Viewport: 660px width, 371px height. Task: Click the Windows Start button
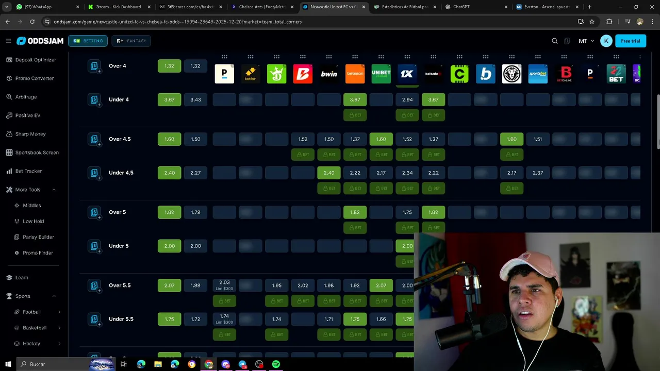click(x=8, y=364)
